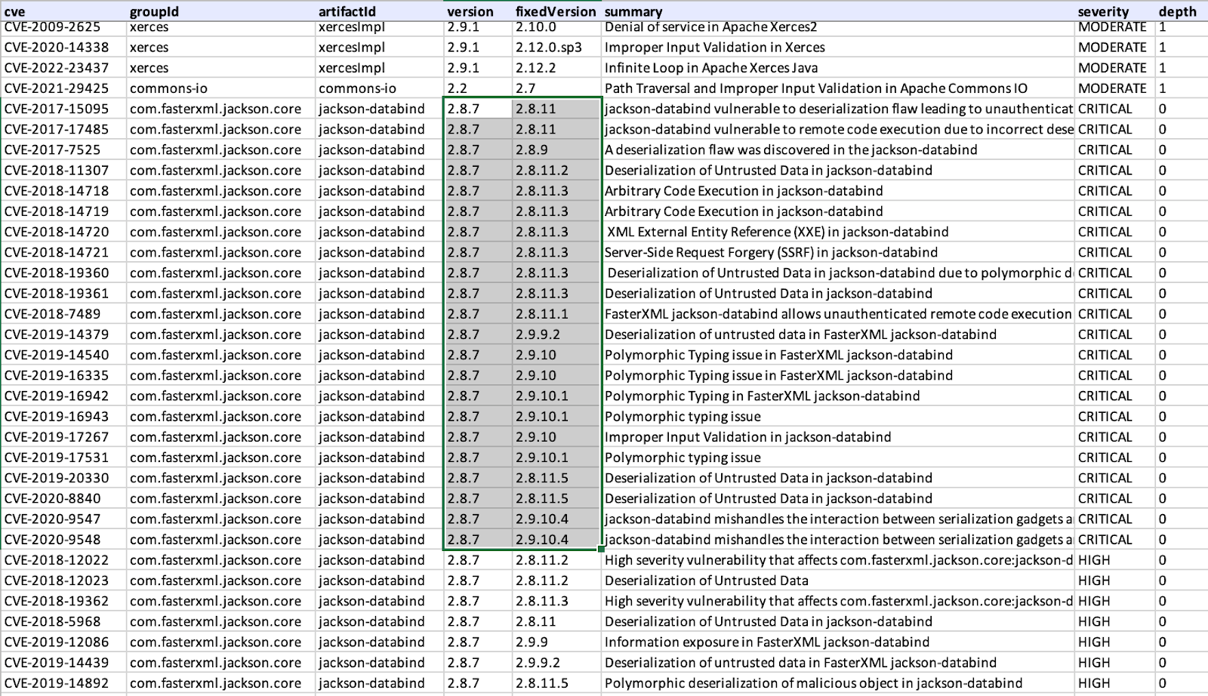Click cell CVE-2020-14338

[63, 47]
